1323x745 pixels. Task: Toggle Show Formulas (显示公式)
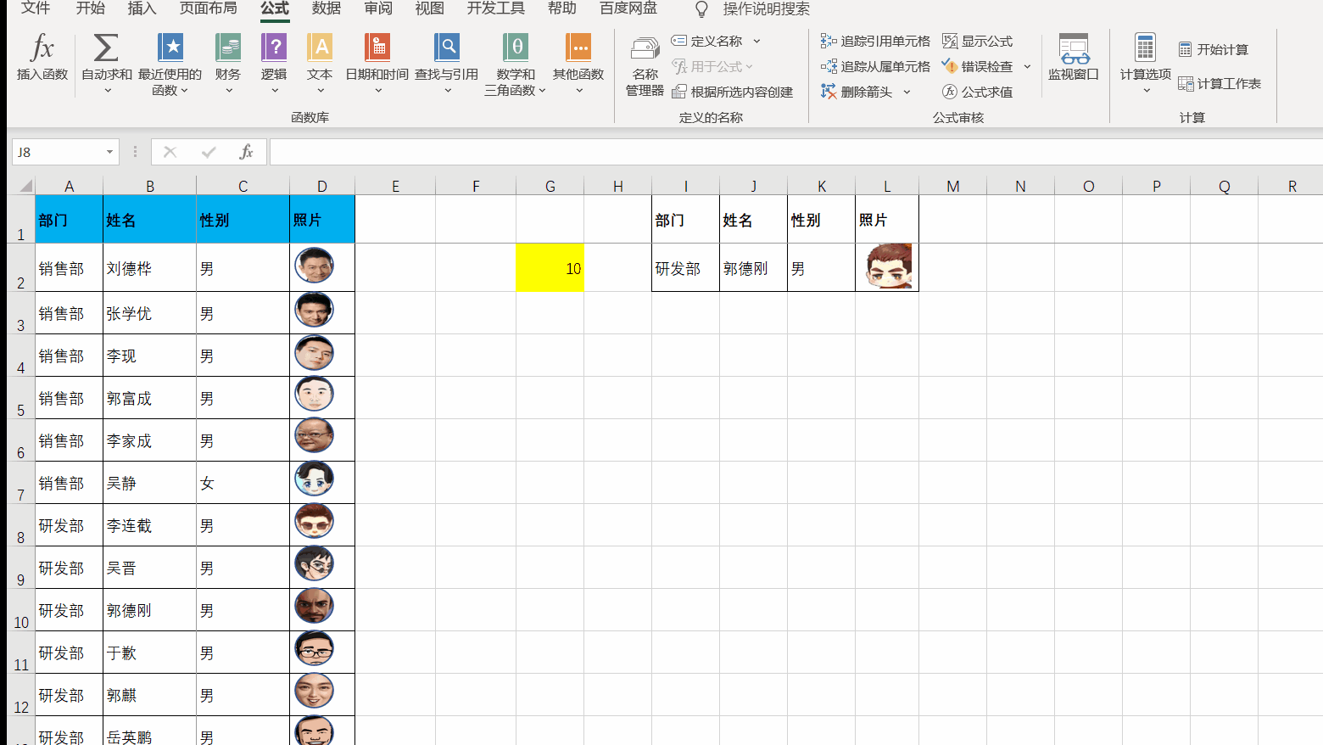978,41
